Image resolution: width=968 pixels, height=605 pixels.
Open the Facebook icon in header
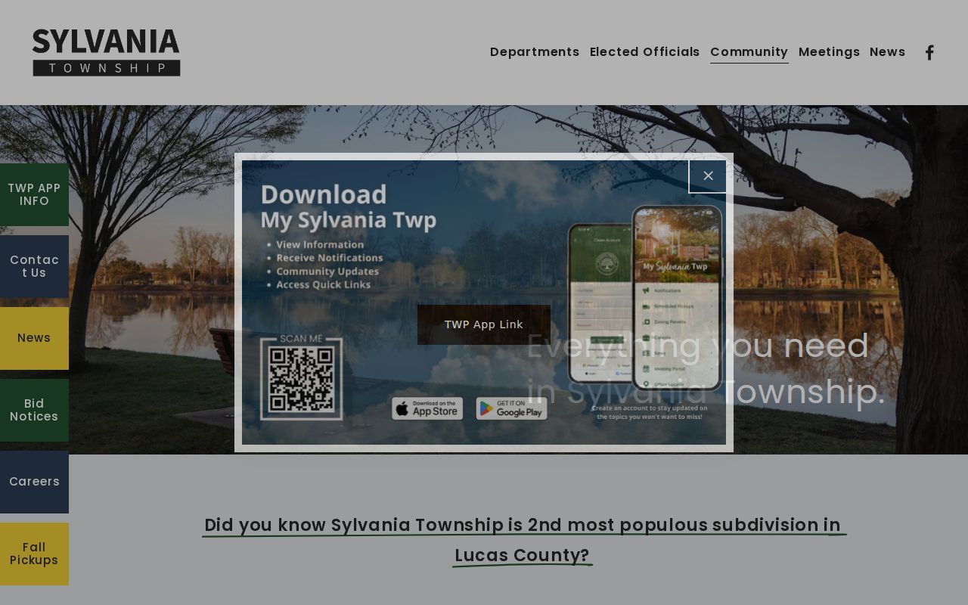[x=929, y=52]
